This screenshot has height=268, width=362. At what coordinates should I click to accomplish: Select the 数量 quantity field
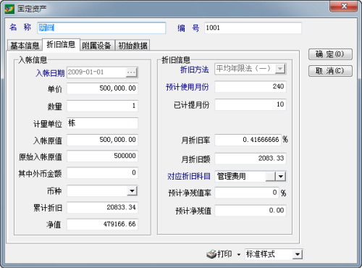pos(102,106)
